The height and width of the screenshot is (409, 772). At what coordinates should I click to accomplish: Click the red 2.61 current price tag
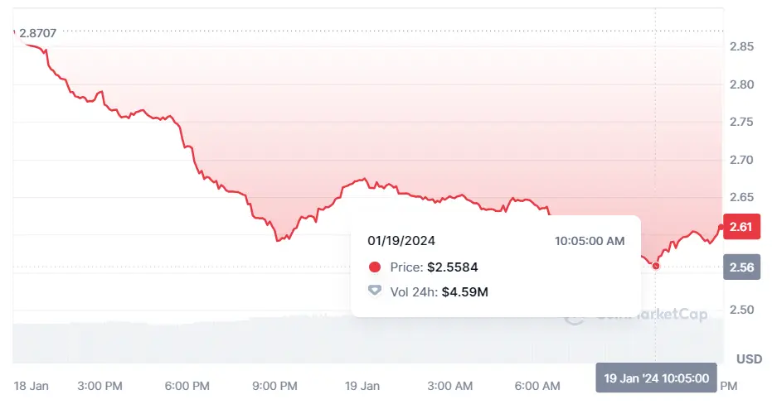(741, 227)
